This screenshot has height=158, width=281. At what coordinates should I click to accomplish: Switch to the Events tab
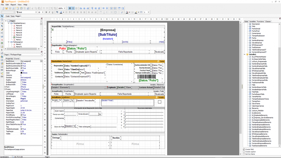point(17,59)
